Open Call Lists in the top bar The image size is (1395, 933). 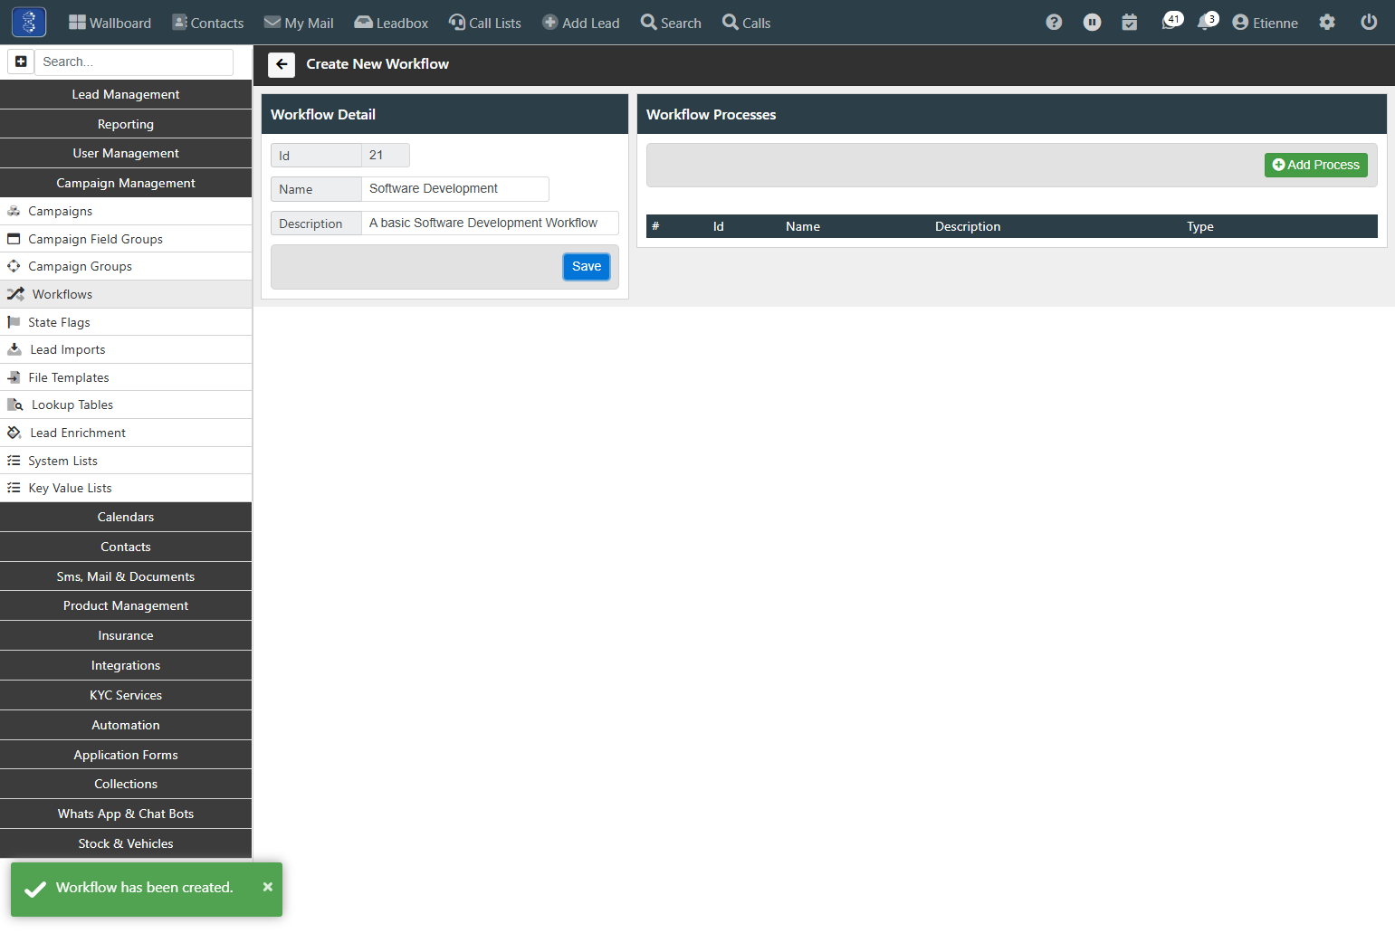485,23
